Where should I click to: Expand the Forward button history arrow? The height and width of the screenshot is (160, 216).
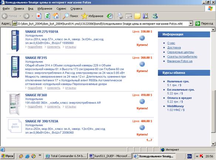click(x=33, y=16)
